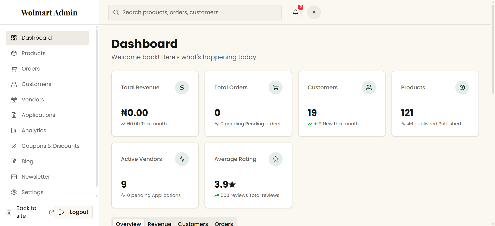
Task: Click the Orders cart icon in sidebar
Action: click(x=14, y=69)
